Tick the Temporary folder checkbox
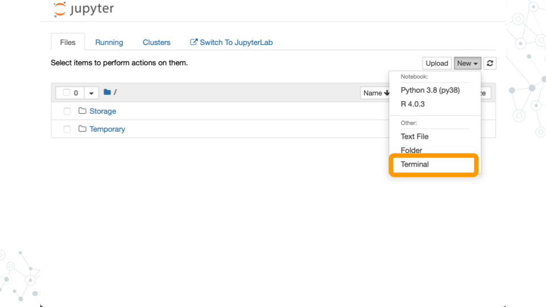546x307 pixels. 67,129
